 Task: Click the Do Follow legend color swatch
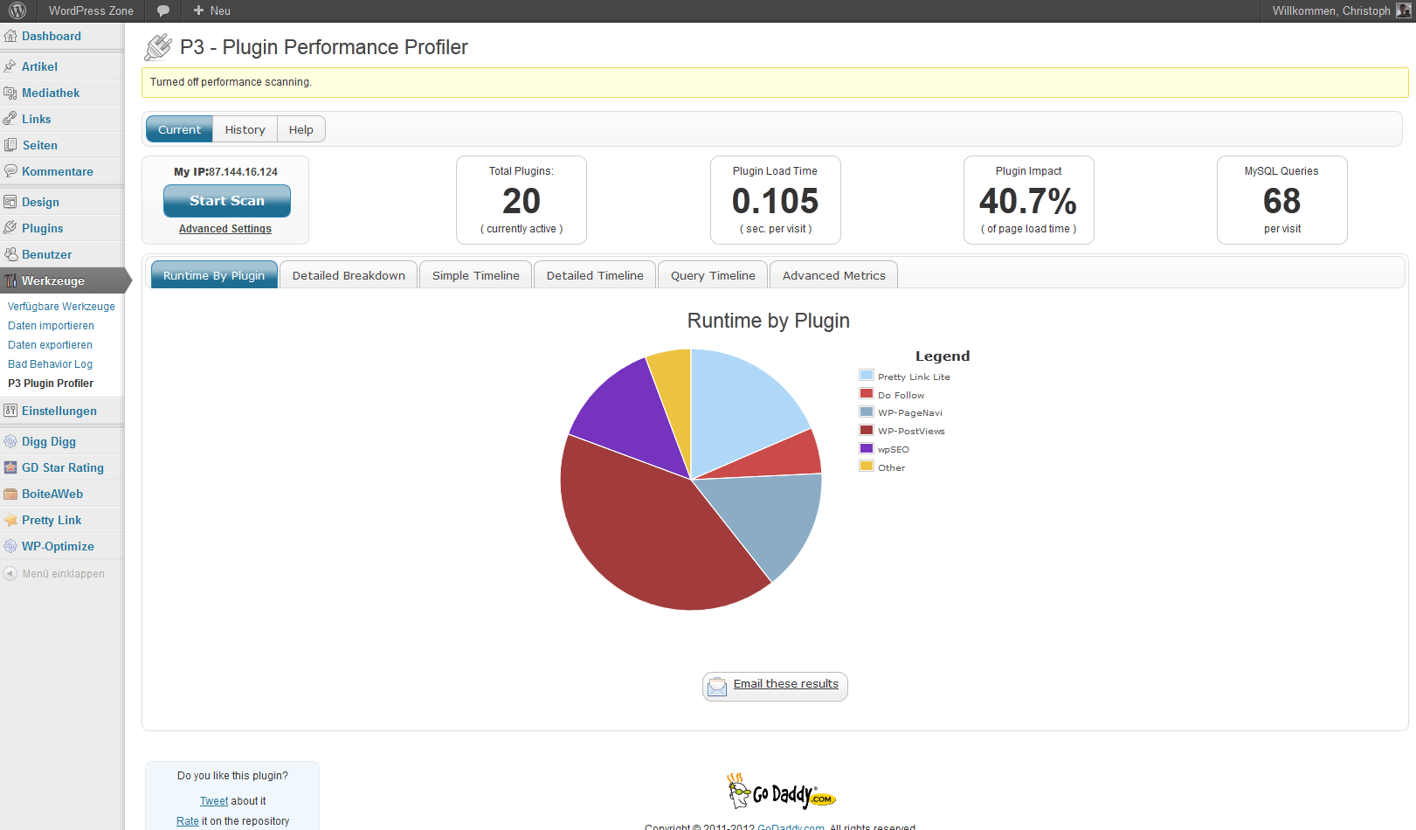click(867, 394)
